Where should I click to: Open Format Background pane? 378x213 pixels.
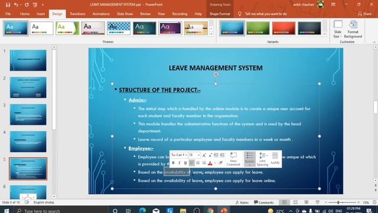pyautogui.click(x=353, y=29)
